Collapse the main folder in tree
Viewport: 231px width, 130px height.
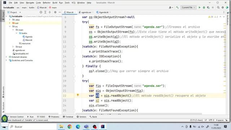(13, 30)
